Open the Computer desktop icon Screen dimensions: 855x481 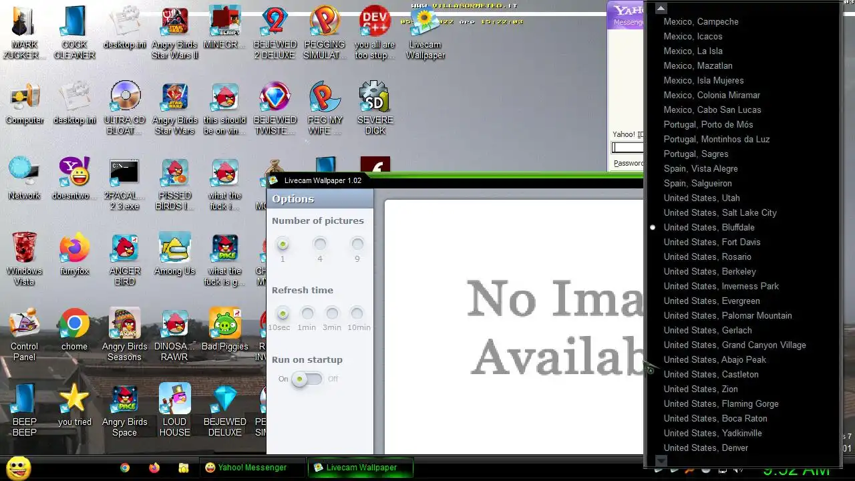pos(25,104)
